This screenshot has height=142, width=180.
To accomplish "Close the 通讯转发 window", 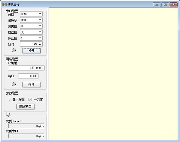I will 173,4.
